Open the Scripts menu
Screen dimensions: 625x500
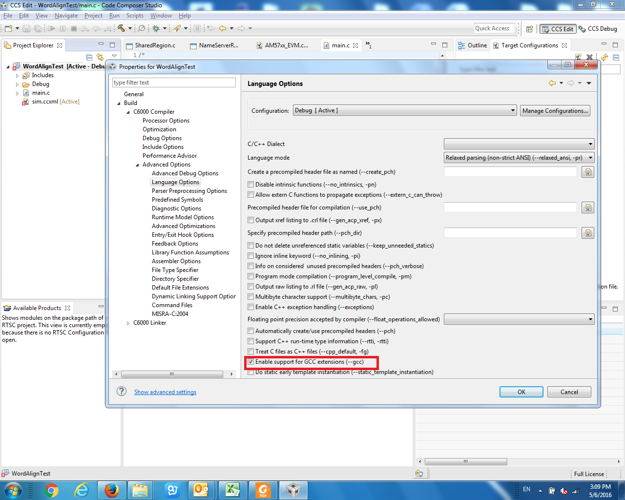click(135, 16)
